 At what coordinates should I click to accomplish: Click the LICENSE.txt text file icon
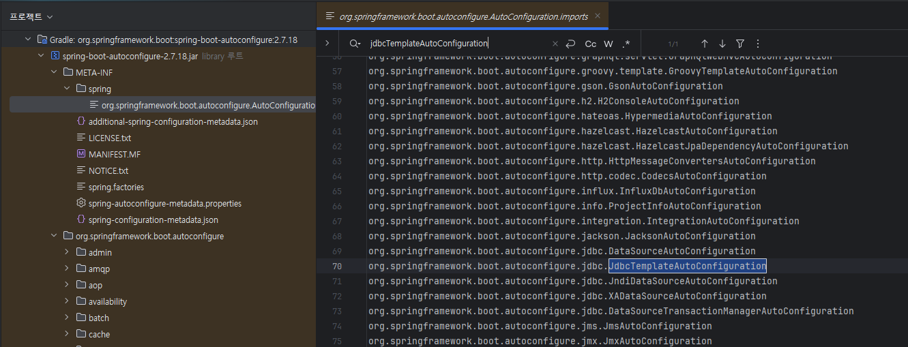(80, 138)
